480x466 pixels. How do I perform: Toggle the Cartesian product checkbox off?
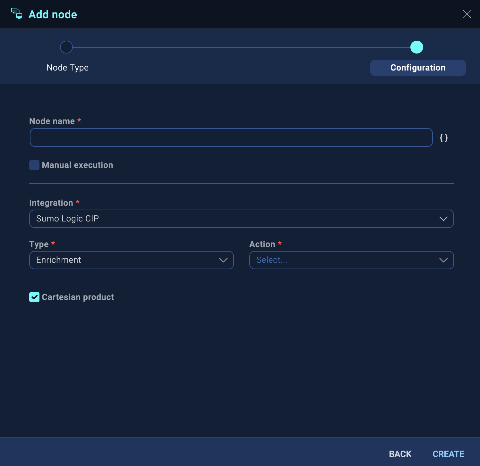[34, 297]
